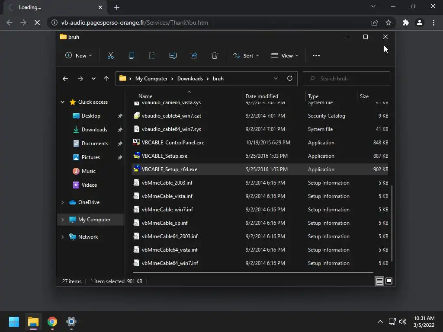This screenshot has width=443, height=332.
Task: Select Music in sidebar
Action: click(88, 171)
